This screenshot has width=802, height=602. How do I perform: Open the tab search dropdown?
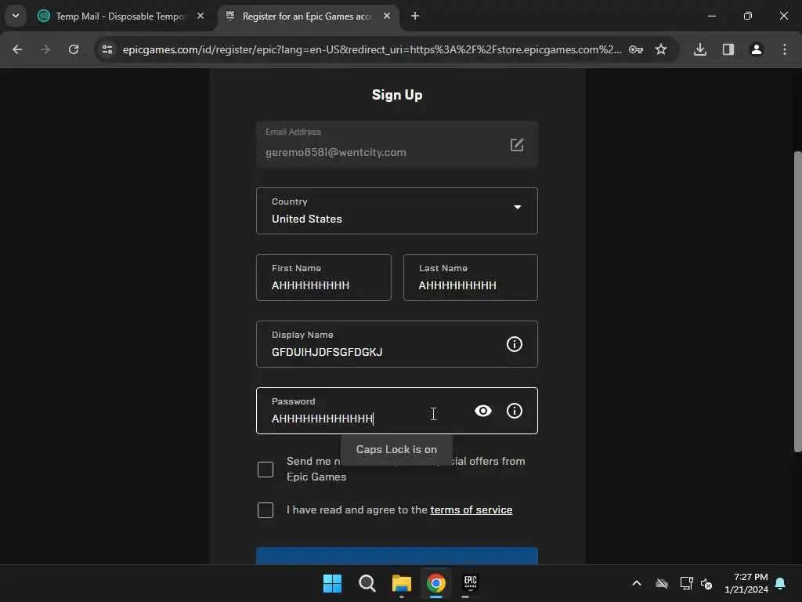tap(16, 16)
